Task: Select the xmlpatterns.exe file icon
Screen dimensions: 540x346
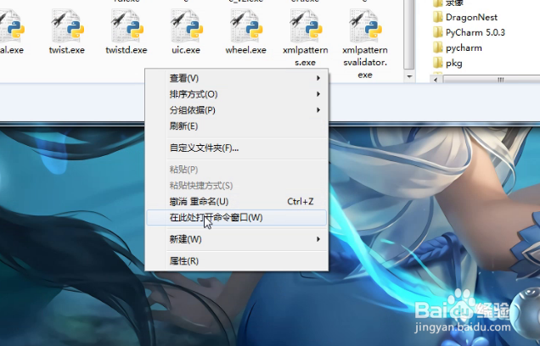Action: 306,25
